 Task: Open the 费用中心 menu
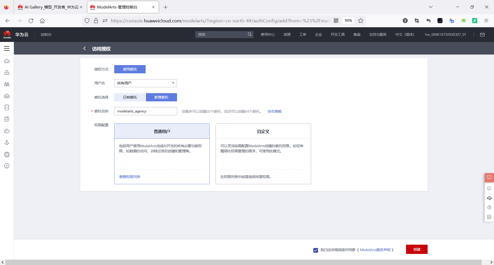click(268, 34)
